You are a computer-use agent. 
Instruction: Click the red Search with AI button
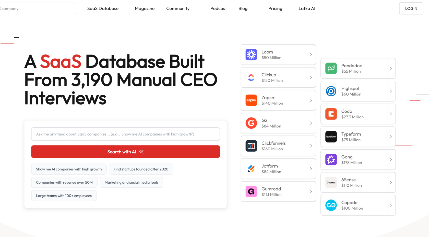(125, 152)
